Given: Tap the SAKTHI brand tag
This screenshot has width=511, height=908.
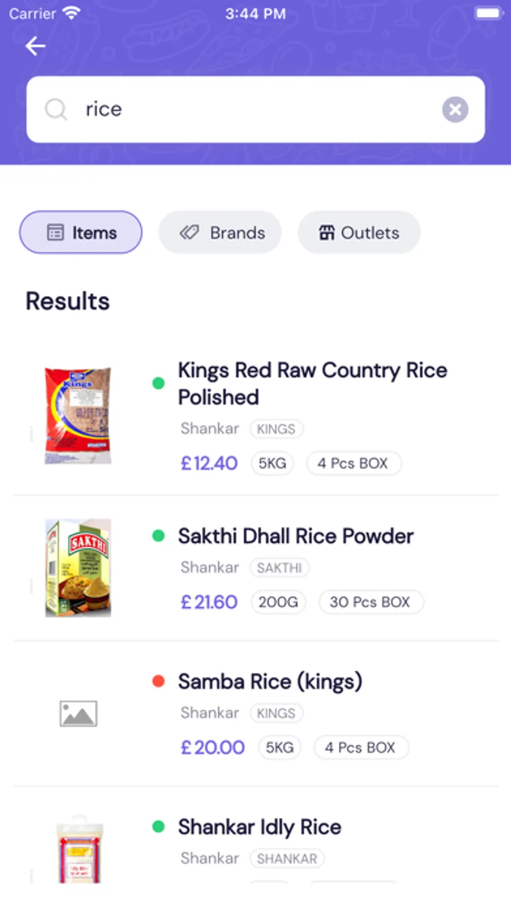Looking at the screenshot, I should [279, 568].
